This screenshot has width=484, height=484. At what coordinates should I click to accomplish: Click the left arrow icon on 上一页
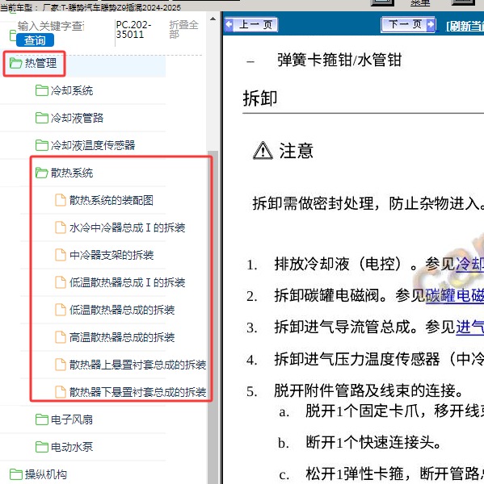[229, 24]
